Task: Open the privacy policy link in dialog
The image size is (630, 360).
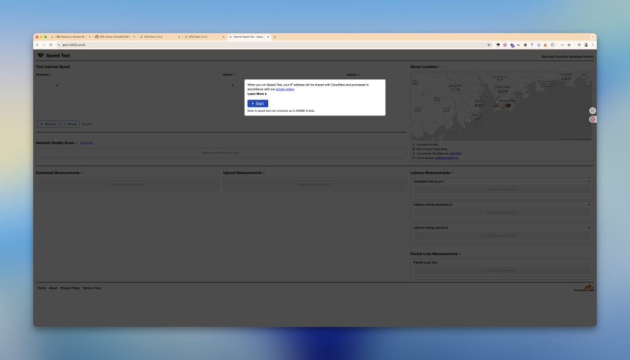Action: (x=284, y=89)
